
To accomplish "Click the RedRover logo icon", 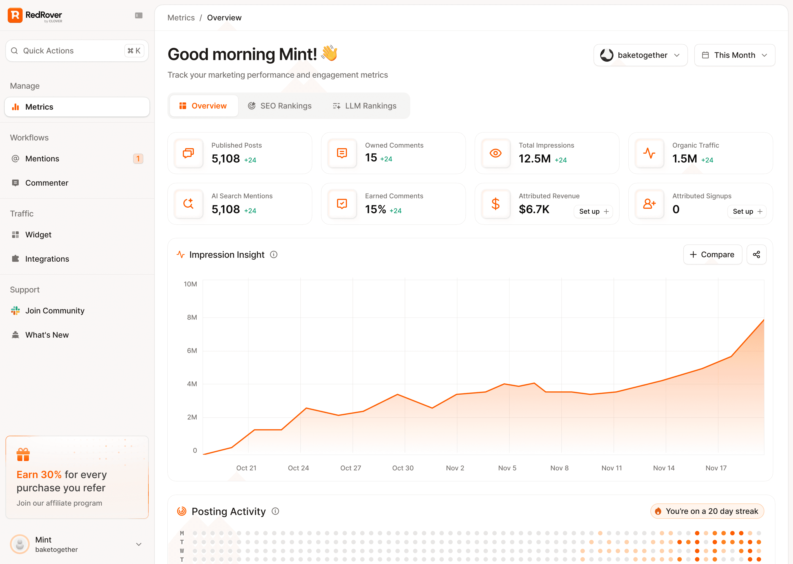I will (15, 15).
